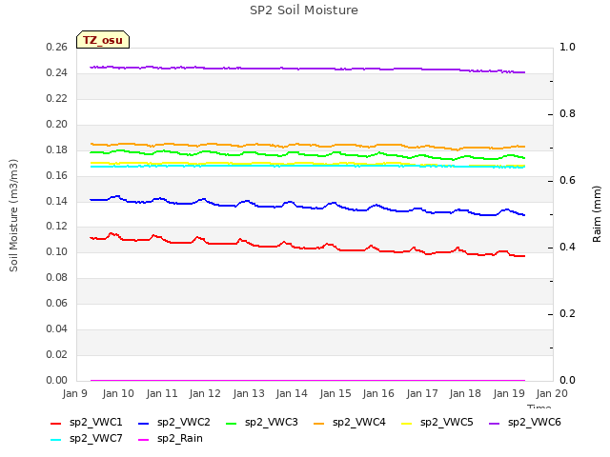Click the purple VWC6 data line

point(307,69)
